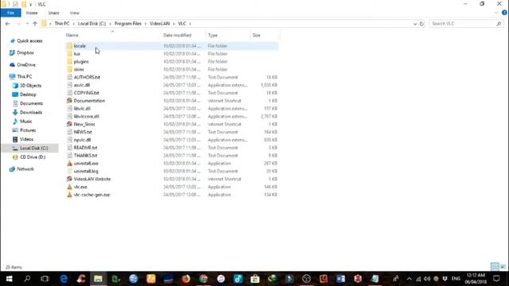
Task: Select COPYING.txt file
Action: (x=86, y=93)
